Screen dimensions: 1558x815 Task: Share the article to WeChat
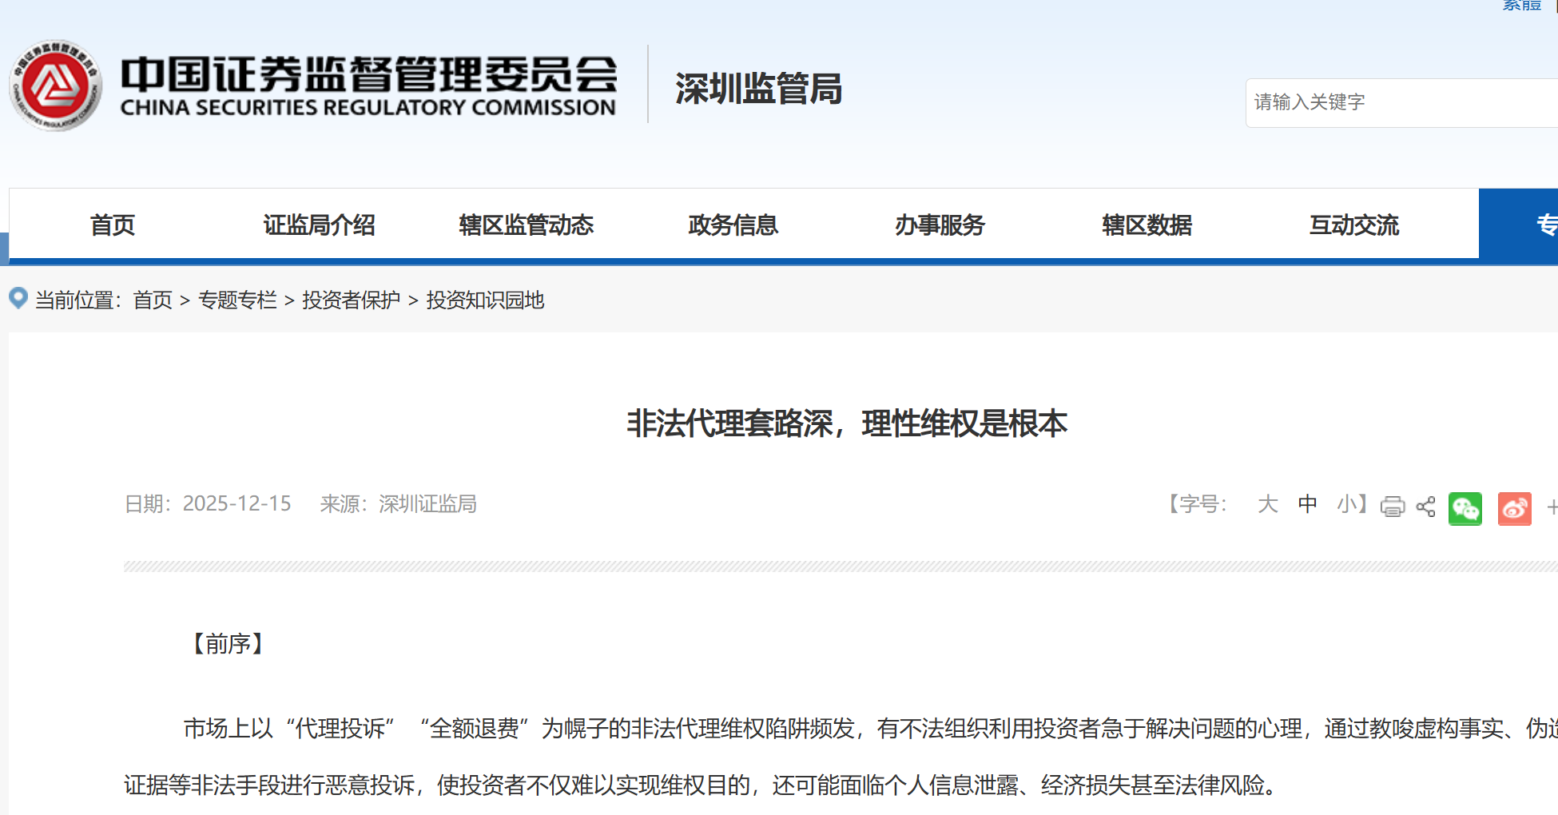click(x=1464, y=508)
